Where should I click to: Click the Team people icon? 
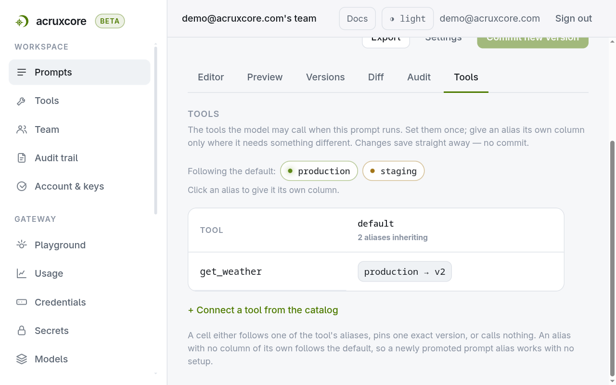click(x=22, y=129)
